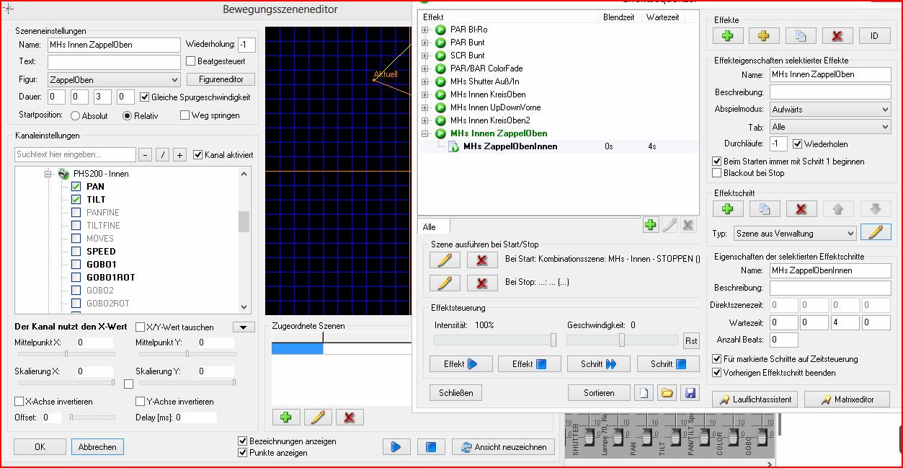
Task: Create a new file in Effektsequenzer
Action: coord(642,393)
